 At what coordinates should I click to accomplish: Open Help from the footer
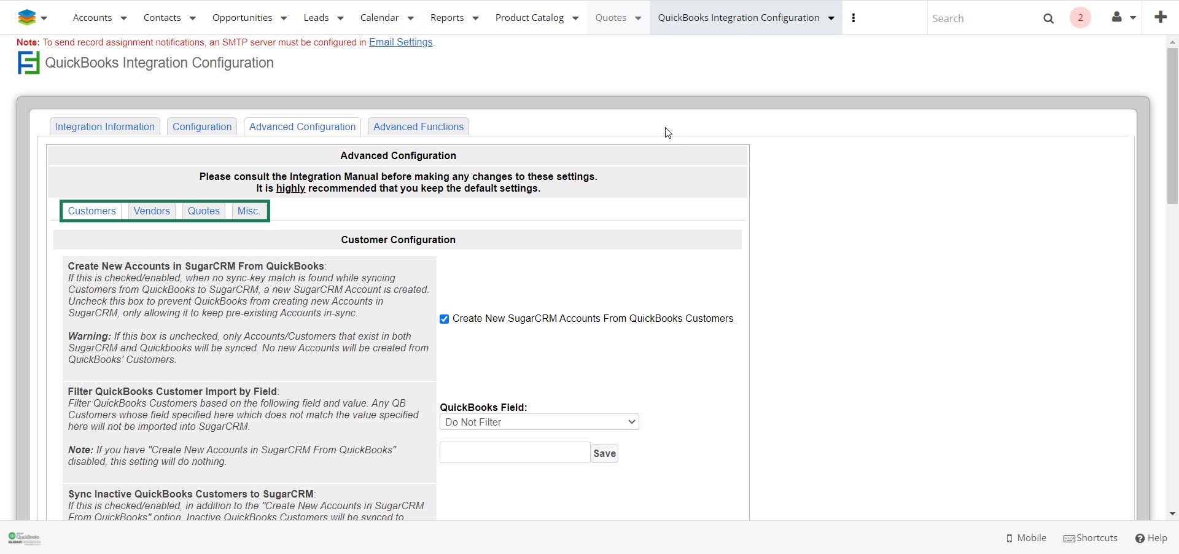(x=1151, y=538)
